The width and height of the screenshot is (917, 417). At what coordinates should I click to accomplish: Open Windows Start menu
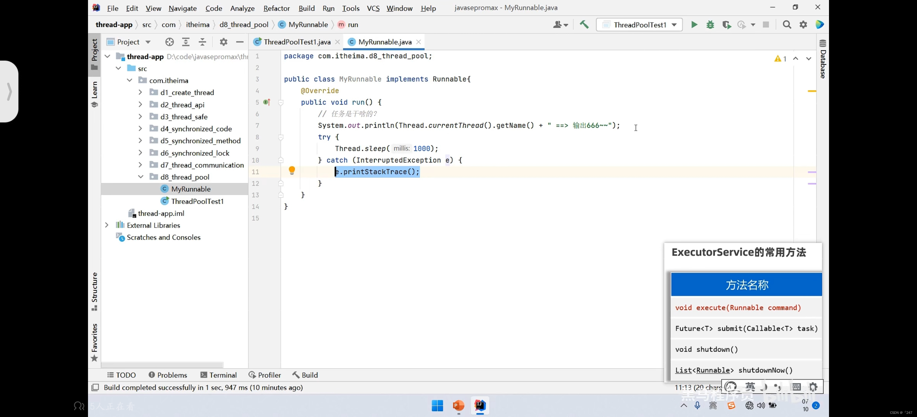(x=437, y=405)
